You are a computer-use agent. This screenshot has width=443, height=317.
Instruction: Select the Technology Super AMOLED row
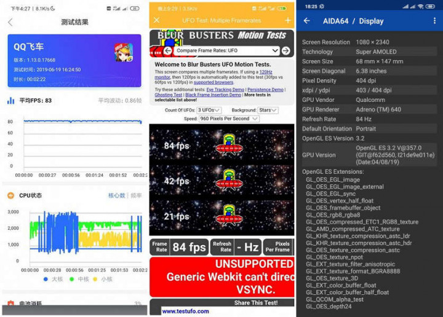369,52
